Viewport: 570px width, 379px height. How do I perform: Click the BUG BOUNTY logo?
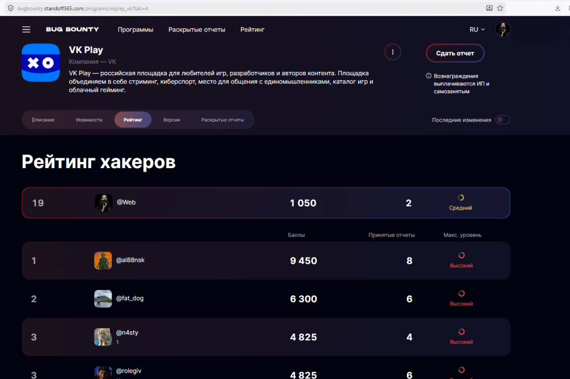click(x=72, y=30)
